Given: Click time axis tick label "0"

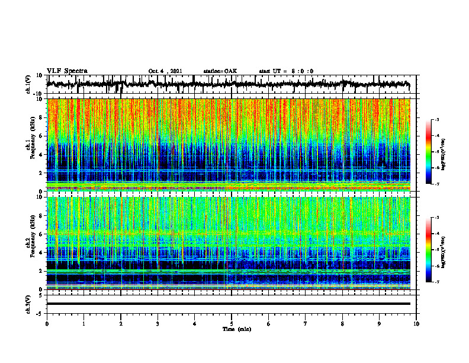Looking at the screenshot, I should tap(47, 324).
